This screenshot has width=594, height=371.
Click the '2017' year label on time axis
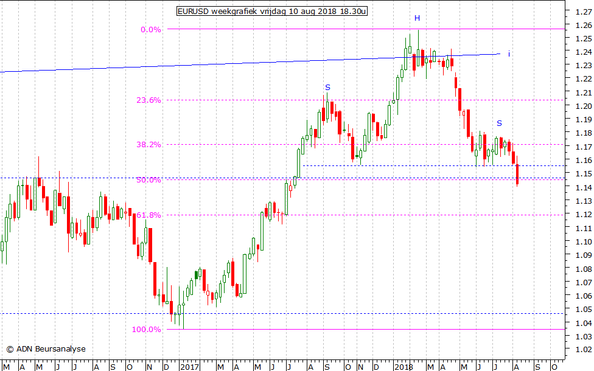click(x=189, y=367)
